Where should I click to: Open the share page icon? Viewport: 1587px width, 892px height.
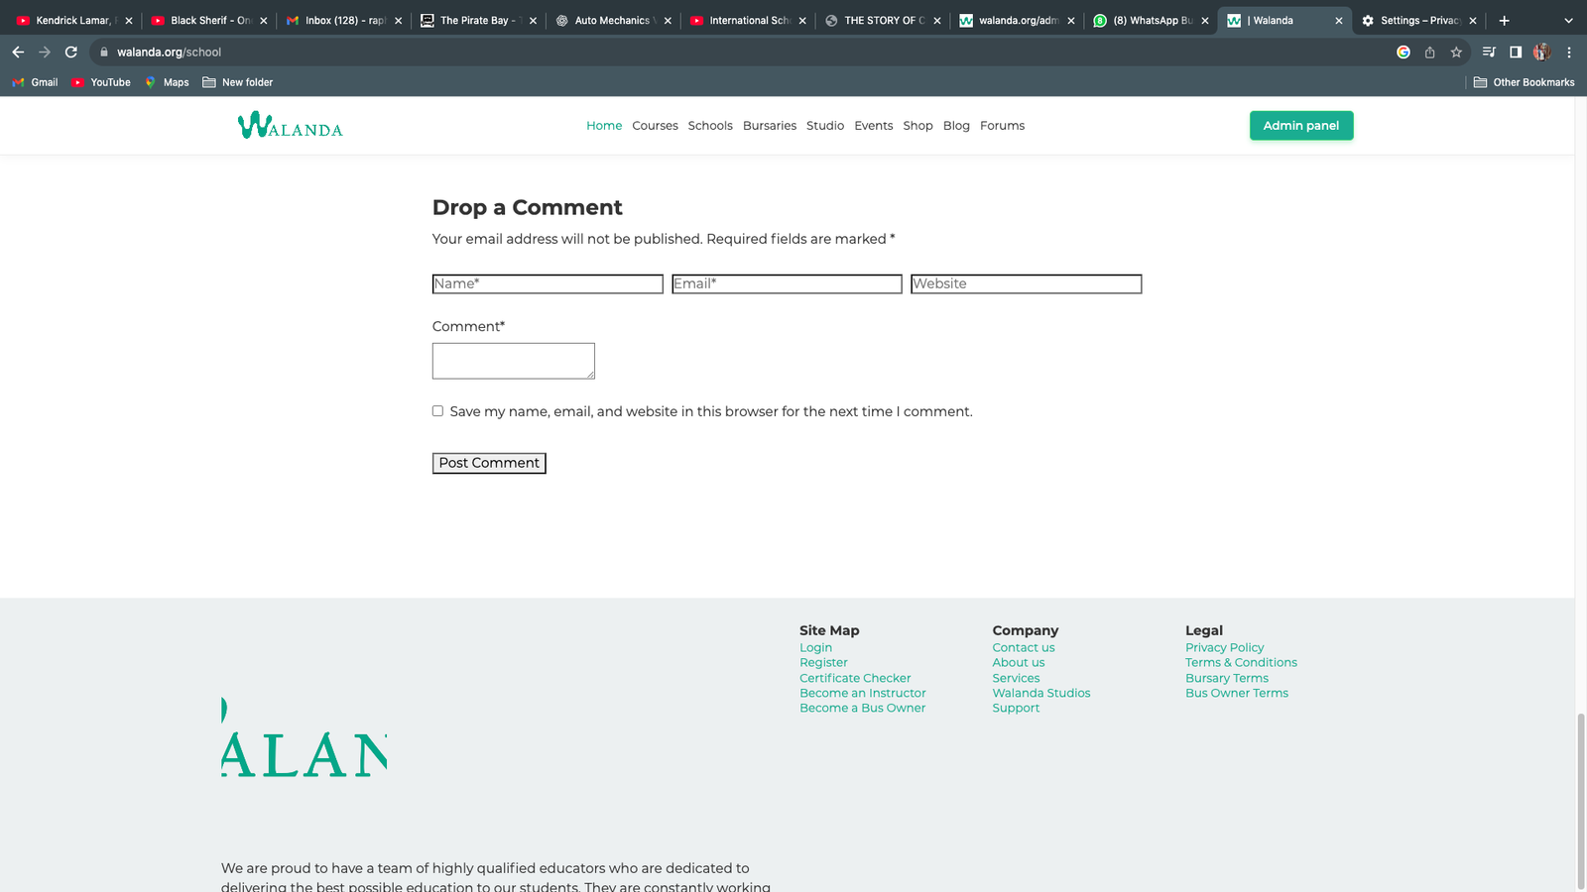pos(1429,53)
